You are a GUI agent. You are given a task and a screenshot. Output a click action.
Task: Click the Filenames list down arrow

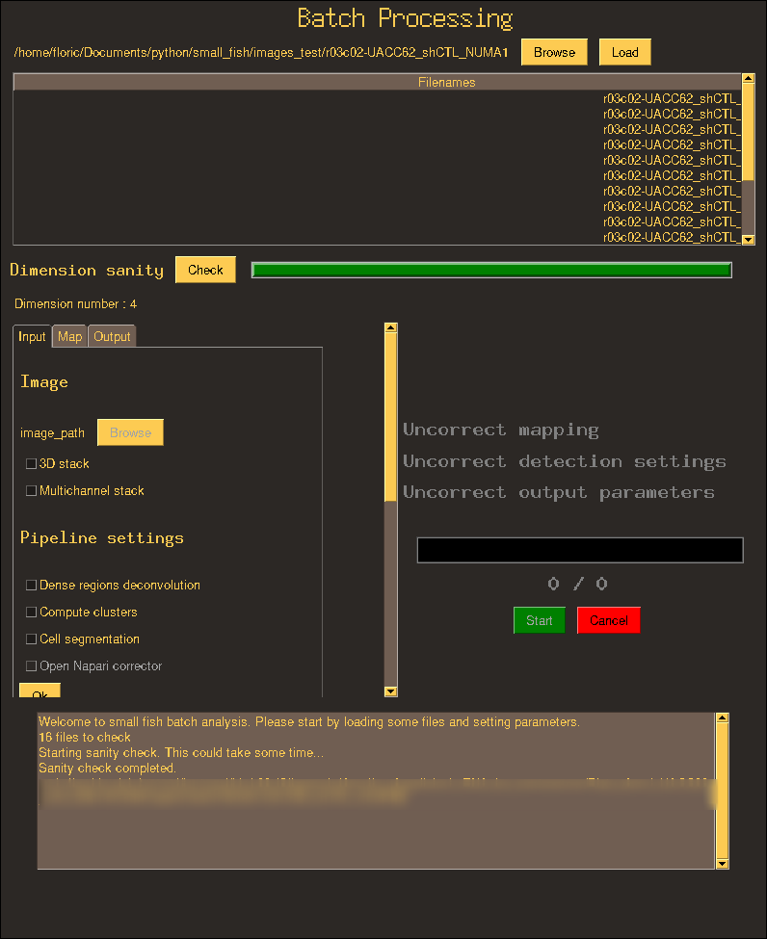click(x=749, y=240)
